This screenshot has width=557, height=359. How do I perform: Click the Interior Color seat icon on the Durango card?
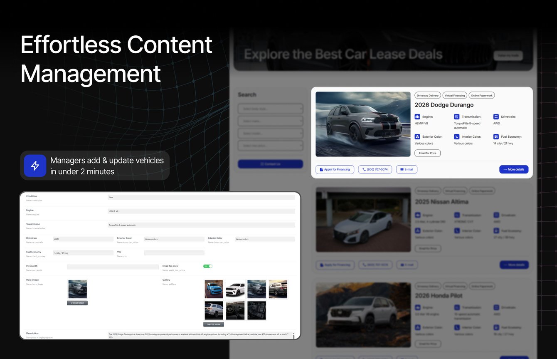pyautogui.click(x=457, y=136)
